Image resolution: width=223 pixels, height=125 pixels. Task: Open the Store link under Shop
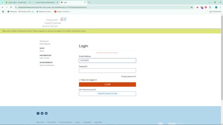click(42, 51)
